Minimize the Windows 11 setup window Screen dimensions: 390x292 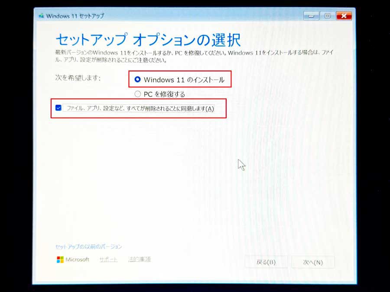[x=311, y=16]
